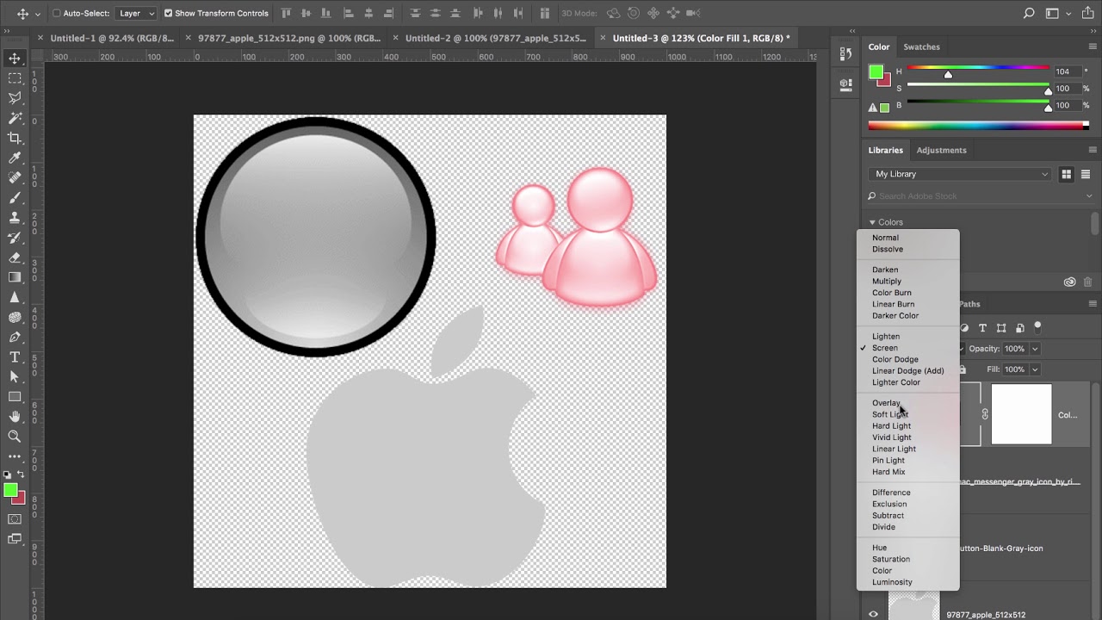Select the Color Fill layer mask thumbnail

[x=1021, y=414]
